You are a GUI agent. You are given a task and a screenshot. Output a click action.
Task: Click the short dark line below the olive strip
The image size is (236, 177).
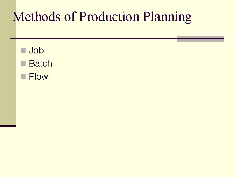point(8,126)
